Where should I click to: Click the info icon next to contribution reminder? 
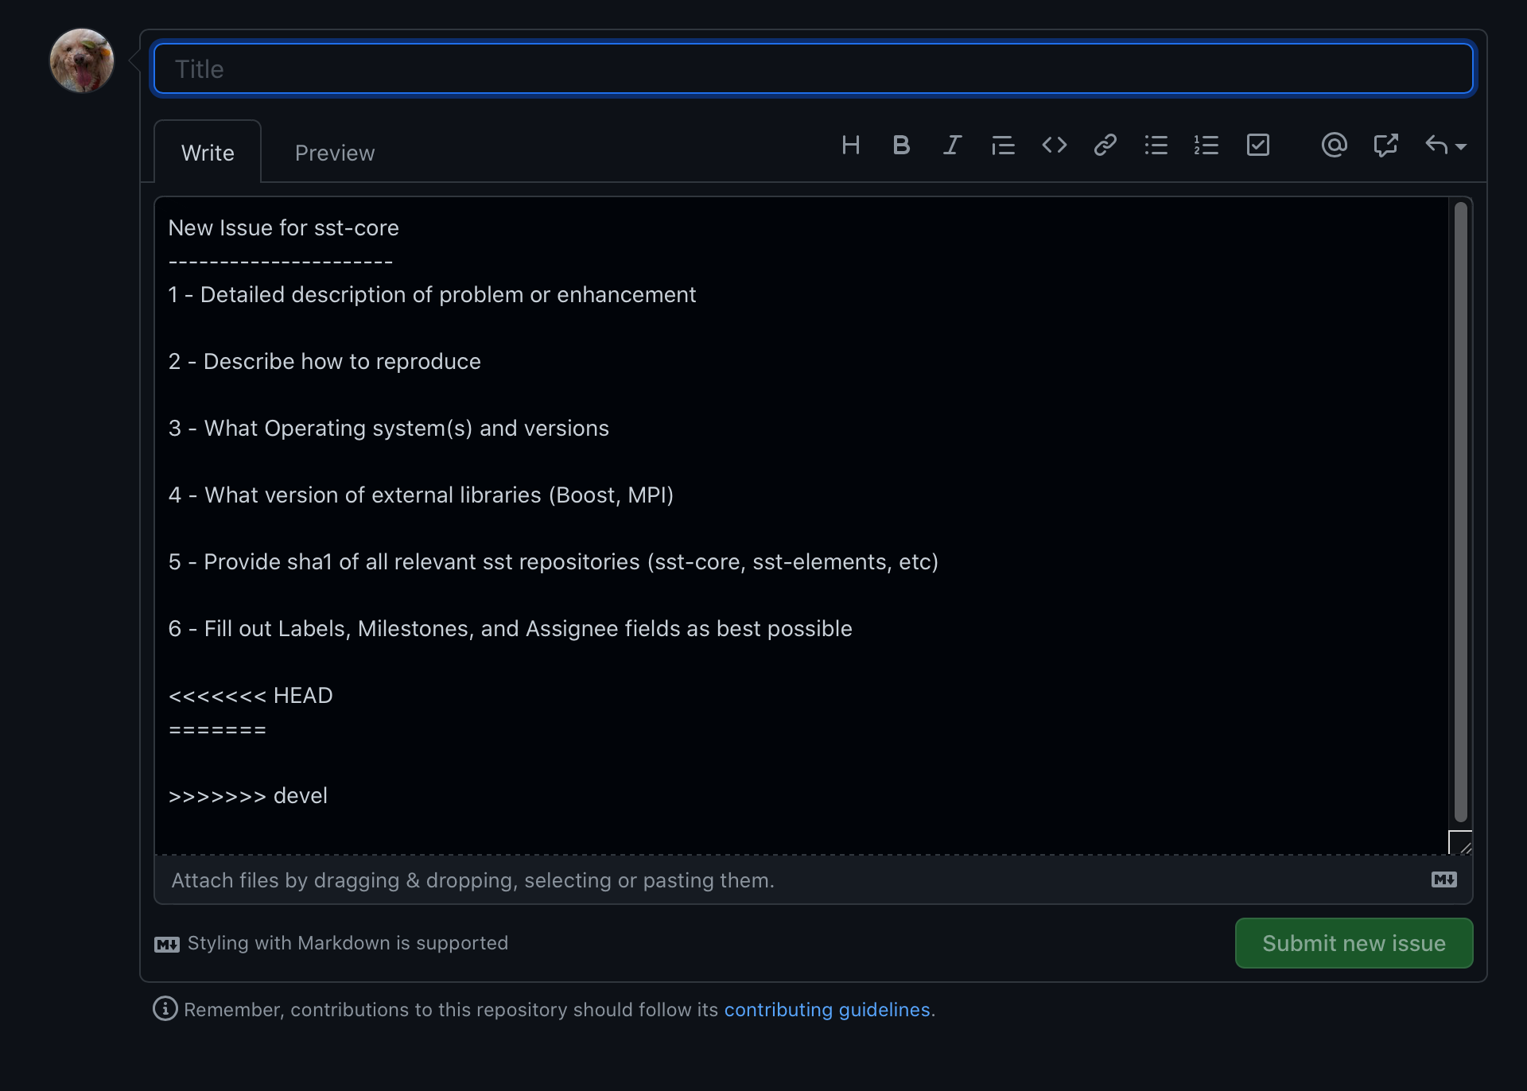tap(165, 1008)
